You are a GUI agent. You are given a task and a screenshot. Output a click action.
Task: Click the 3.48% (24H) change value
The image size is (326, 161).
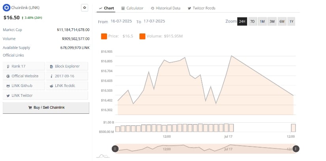(33, 18)
